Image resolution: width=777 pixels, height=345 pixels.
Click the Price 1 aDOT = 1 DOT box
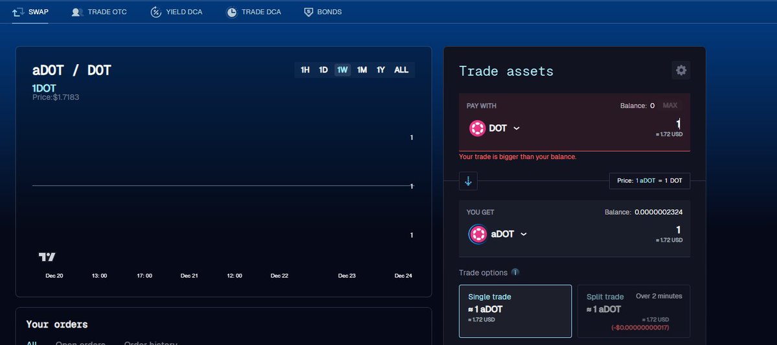[649, 181]
